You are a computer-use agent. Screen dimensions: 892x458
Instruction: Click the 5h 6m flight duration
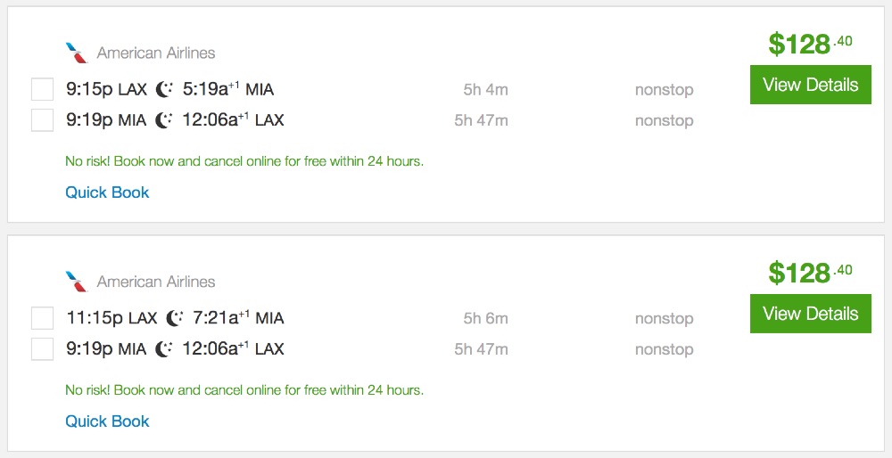click(x=485, y=318)
